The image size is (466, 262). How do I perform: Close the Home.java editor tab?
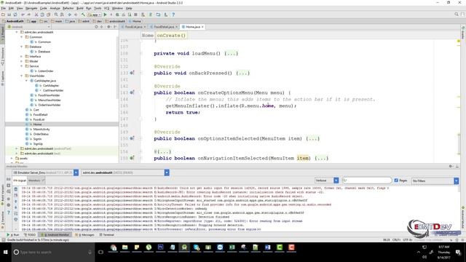click(x=202, y=27)
